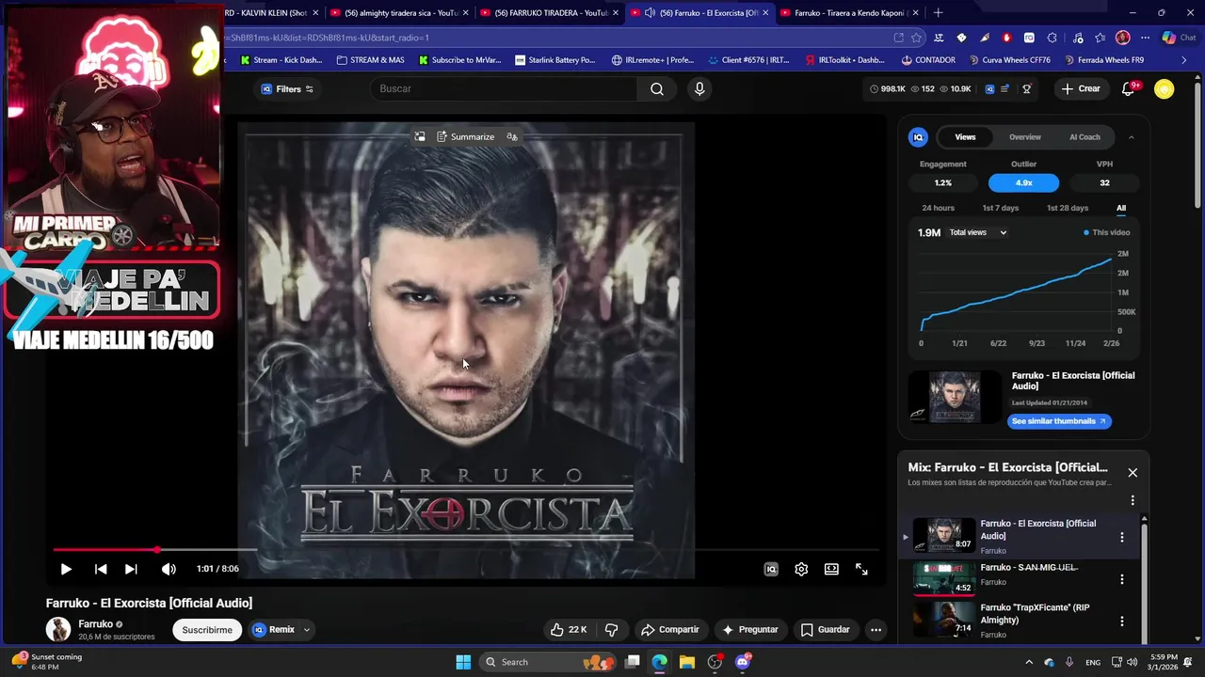Open YouTube notifications bell

click(1129, 88)
